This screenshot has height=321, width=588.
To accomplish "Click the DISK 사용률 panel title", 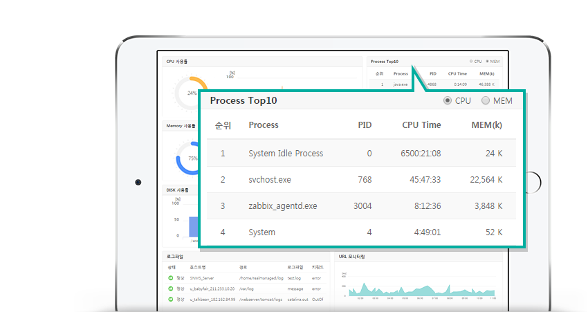I will pos(177,190).
